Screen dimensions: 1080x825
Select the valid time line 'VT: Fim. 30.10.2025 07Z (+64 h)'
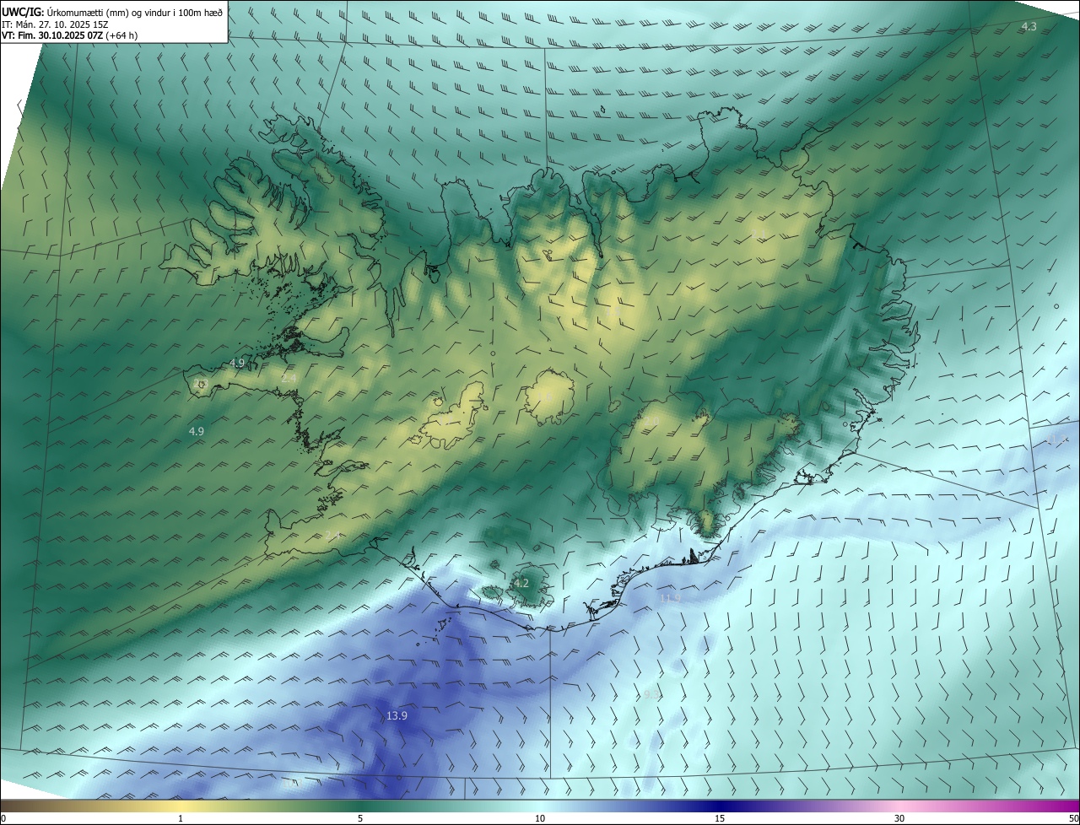point(69,35)
